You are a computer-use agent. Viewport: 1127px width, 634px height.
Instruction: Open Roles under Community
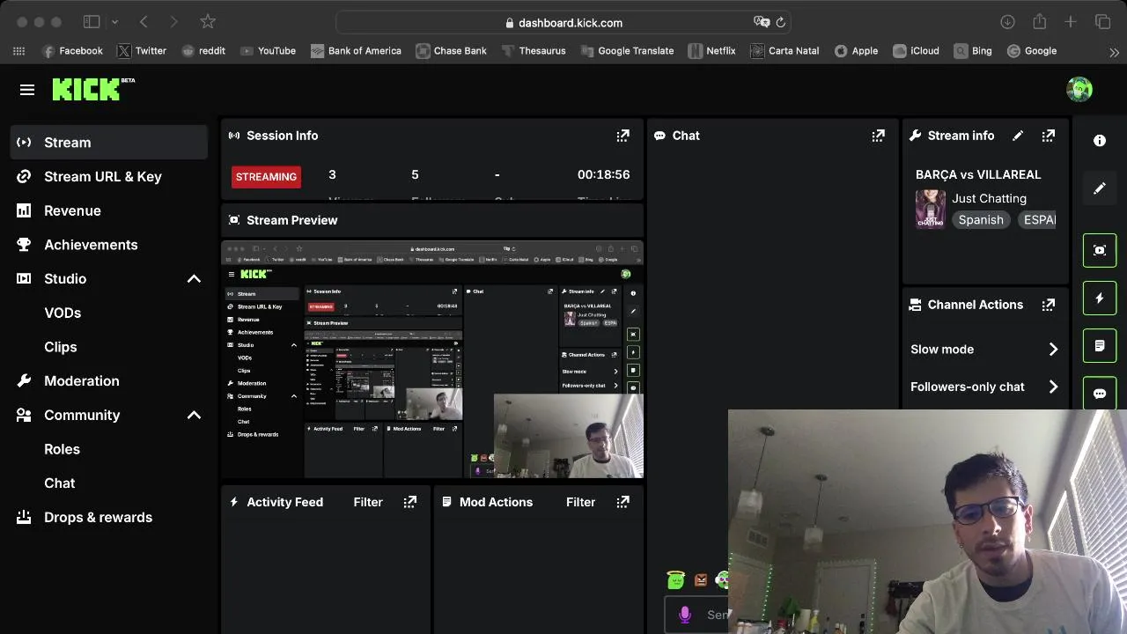62,449
